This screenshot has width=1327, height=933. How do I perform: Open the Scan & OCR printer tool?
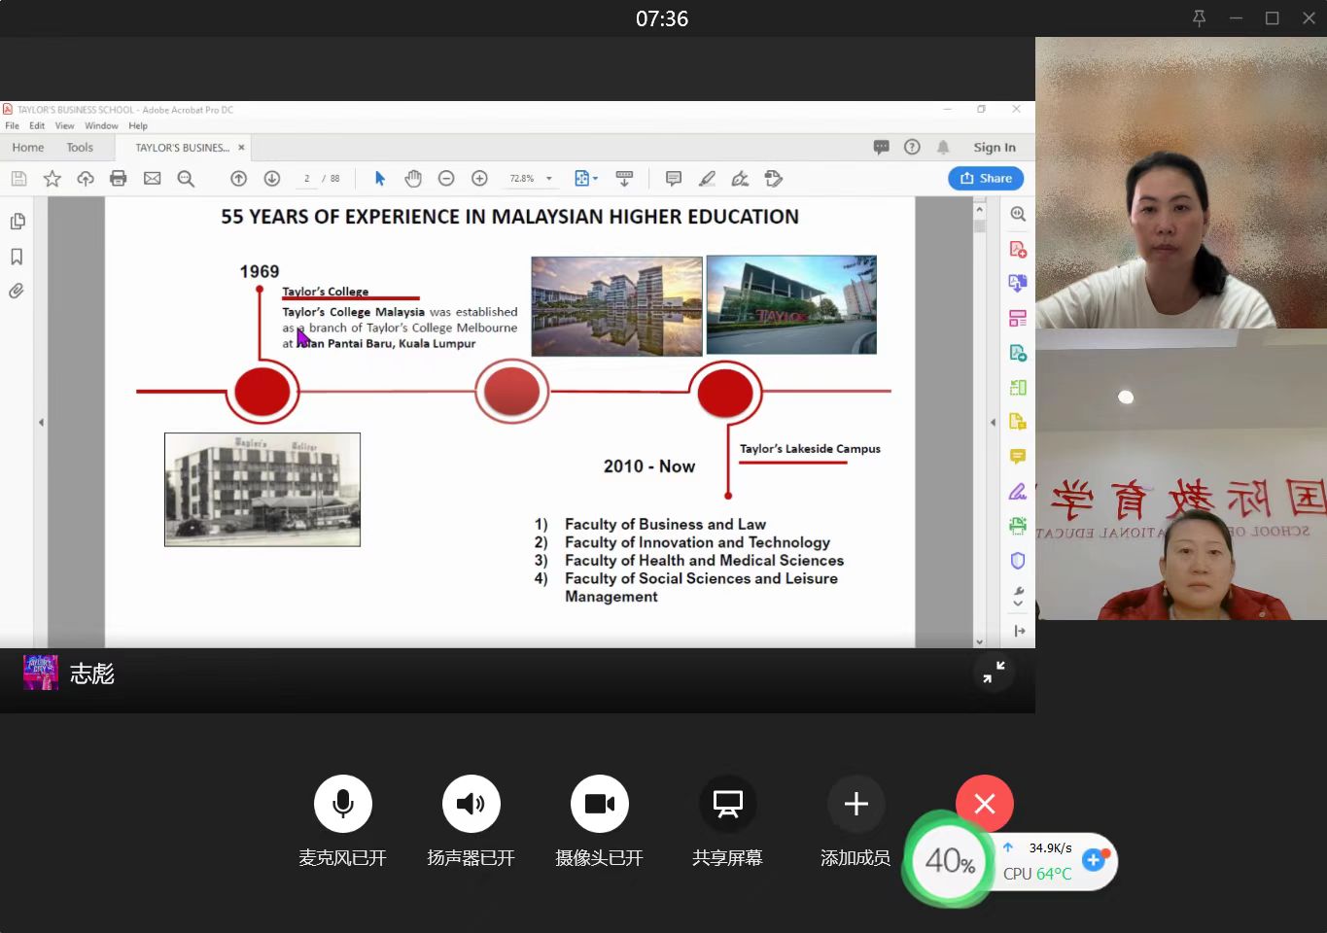(x=1018, y=526)
